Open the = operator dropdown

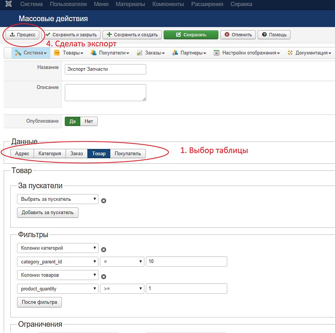pyautogui.click(x=122, y=262)
